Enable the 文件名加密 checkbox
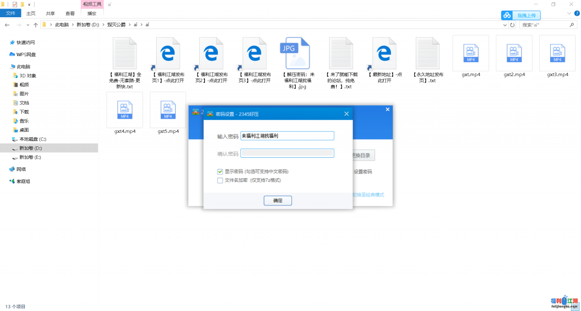 click(220, 180)
